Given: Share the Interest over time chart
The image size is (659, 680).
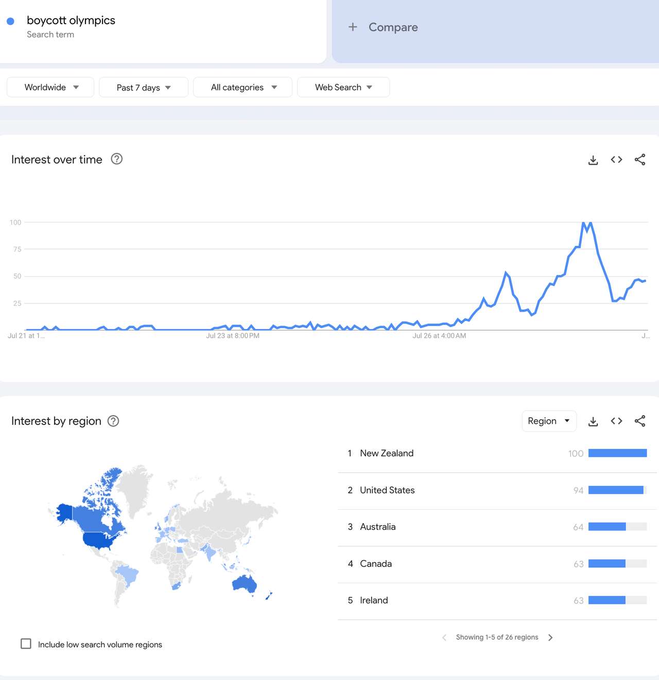Looking at the screenshot, I should point(640,159).
